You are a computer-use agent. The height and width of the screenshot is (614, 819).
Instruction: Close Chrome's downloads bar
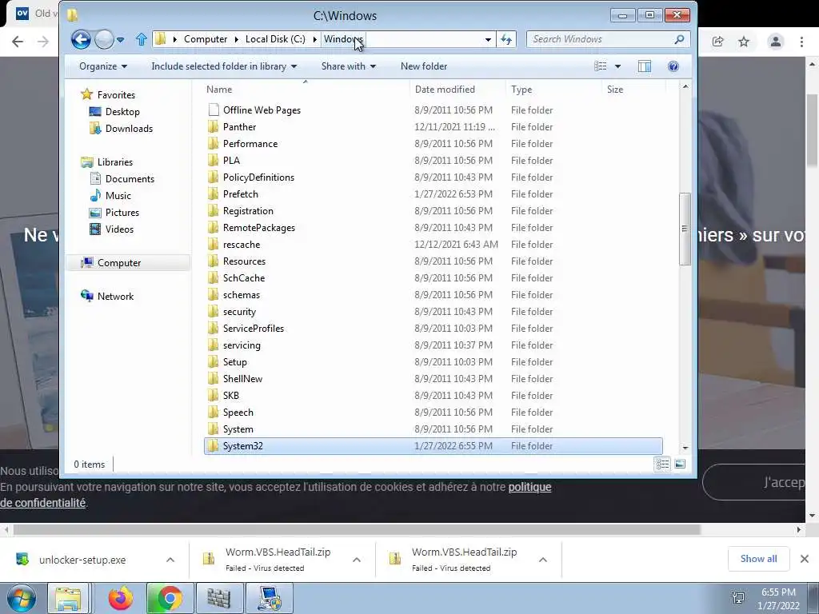(x=805, y=559)
